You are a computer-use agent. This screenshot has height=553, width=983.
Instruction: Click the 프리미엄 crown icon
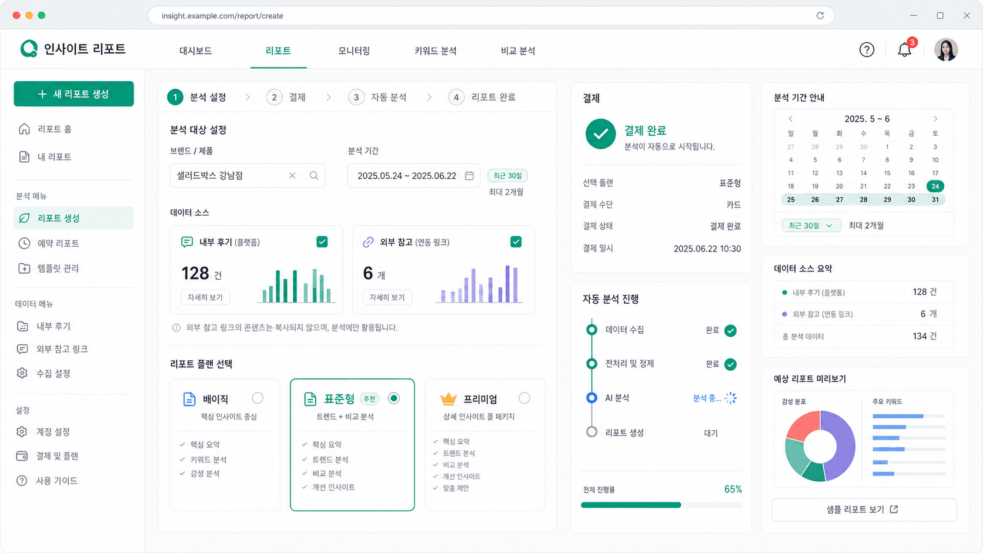click(x=449, y=399)
